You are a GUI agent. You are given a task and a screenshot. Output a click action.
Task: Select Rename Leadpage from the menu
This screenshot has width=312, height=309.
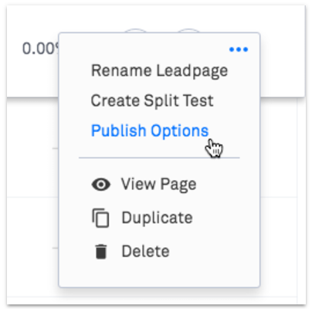click(159, 71)
